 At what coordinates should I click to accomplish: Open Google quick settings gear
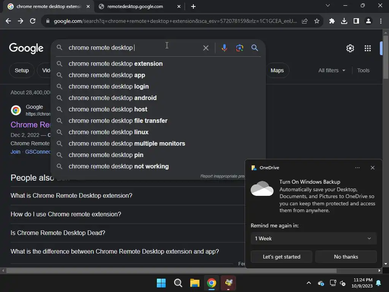(x=350, y=48)
